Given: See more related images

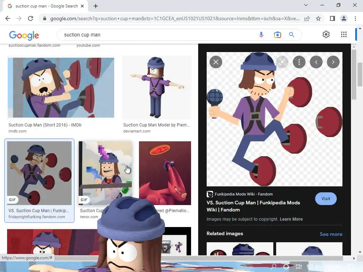Looking at the screenshot, I should tap(331, 234).
